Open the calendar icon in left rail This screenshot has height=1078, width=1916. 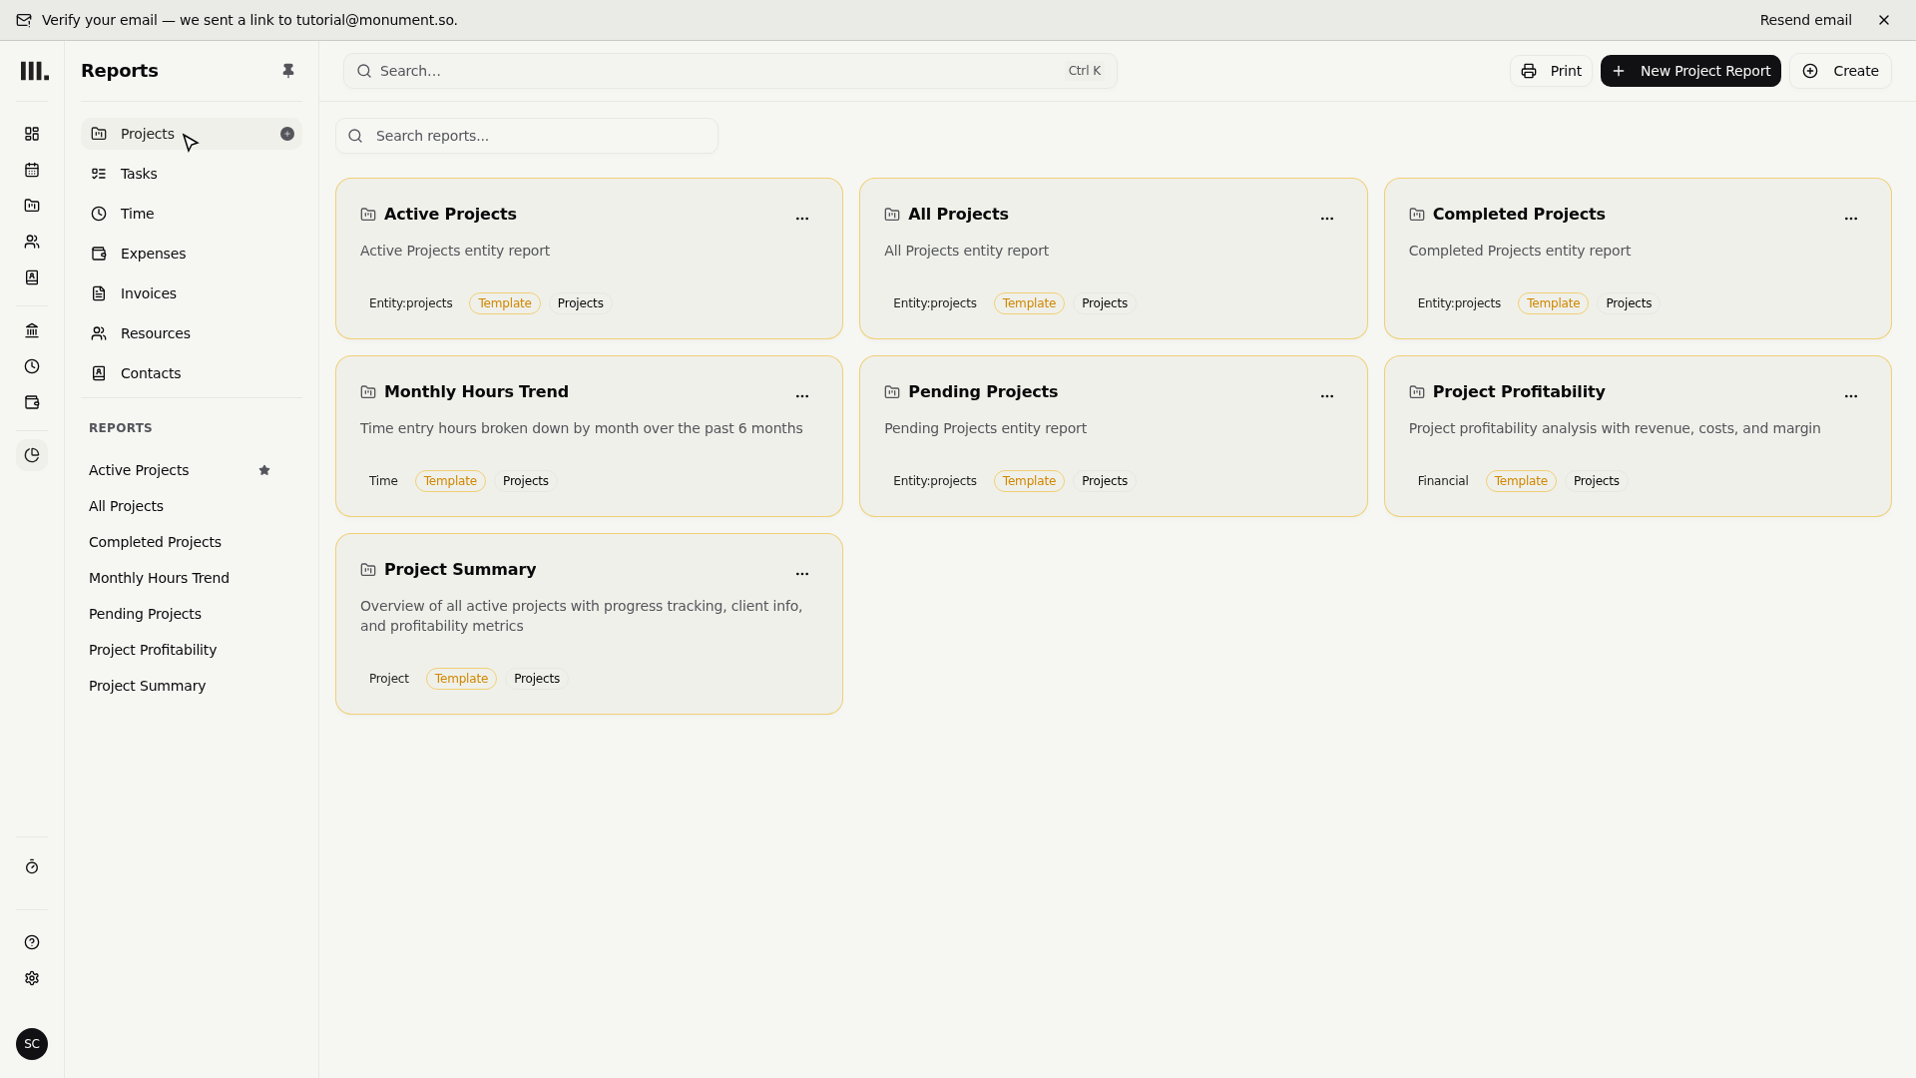32,170
